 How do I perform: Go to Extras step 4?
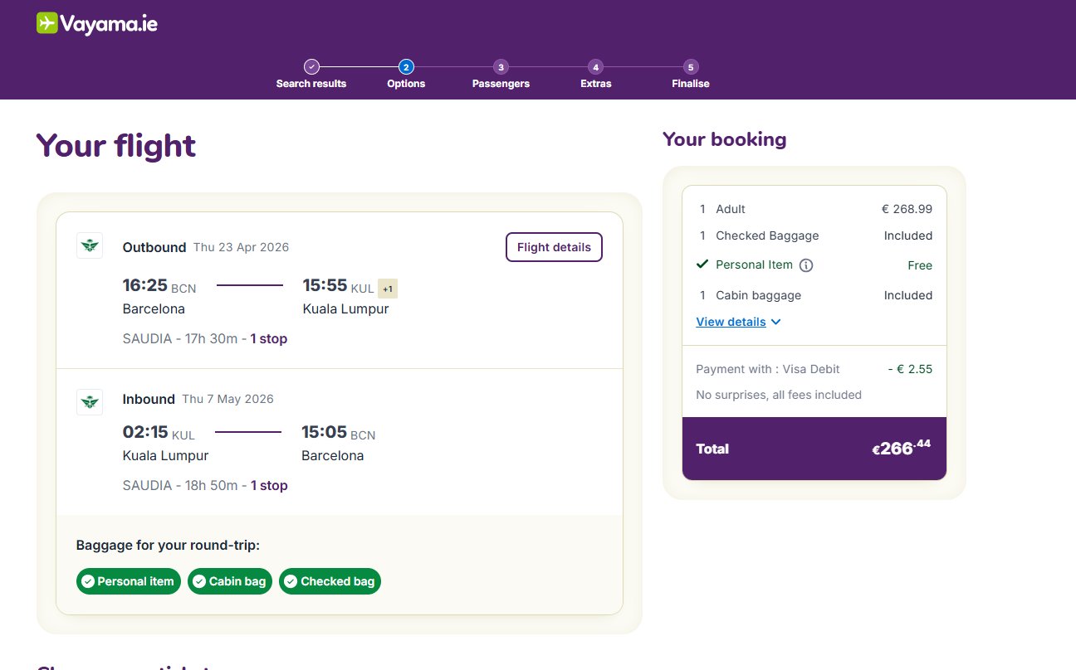(595, 67)
